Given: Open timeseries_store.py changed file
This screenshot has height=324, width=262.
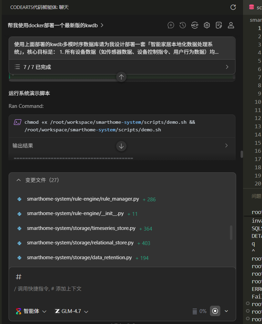Looking at the screenshot, I should [x=81, y=228].
